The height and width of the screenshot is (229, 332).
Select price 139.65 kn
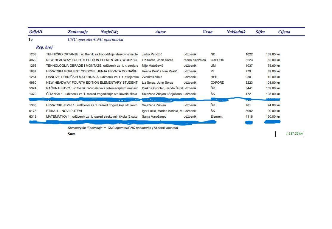pos(273,54)
